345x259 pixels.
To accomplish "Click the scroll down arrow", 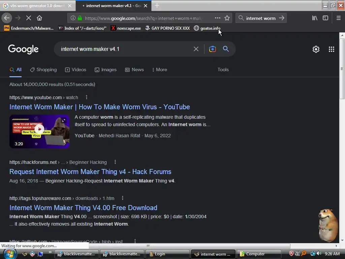I will click(x=342, y=240).
